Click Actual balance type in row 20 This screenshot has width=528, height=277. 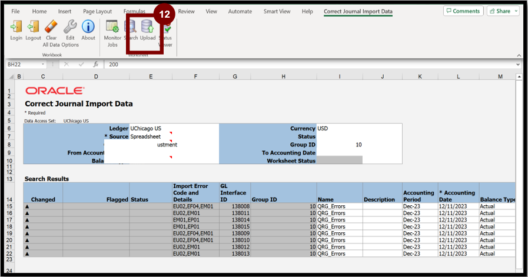click(487, 240)
